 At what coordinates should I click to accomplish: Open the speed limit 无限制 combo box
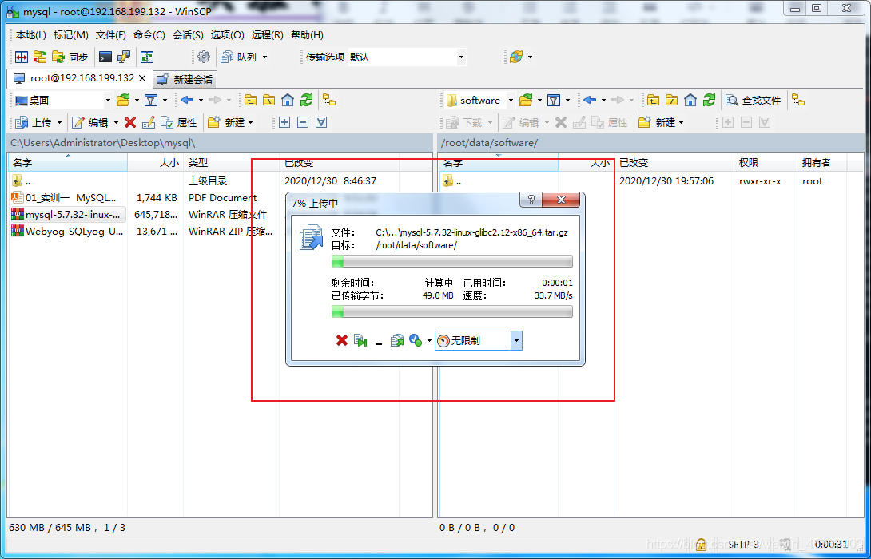point(479,341)
